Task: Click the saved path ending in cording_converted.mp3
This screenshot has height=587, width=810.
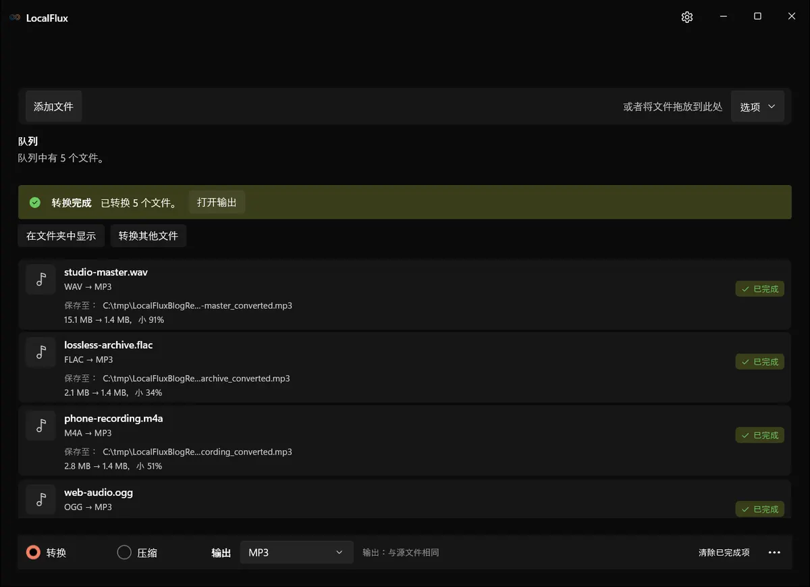Action: tap(197, 452)
